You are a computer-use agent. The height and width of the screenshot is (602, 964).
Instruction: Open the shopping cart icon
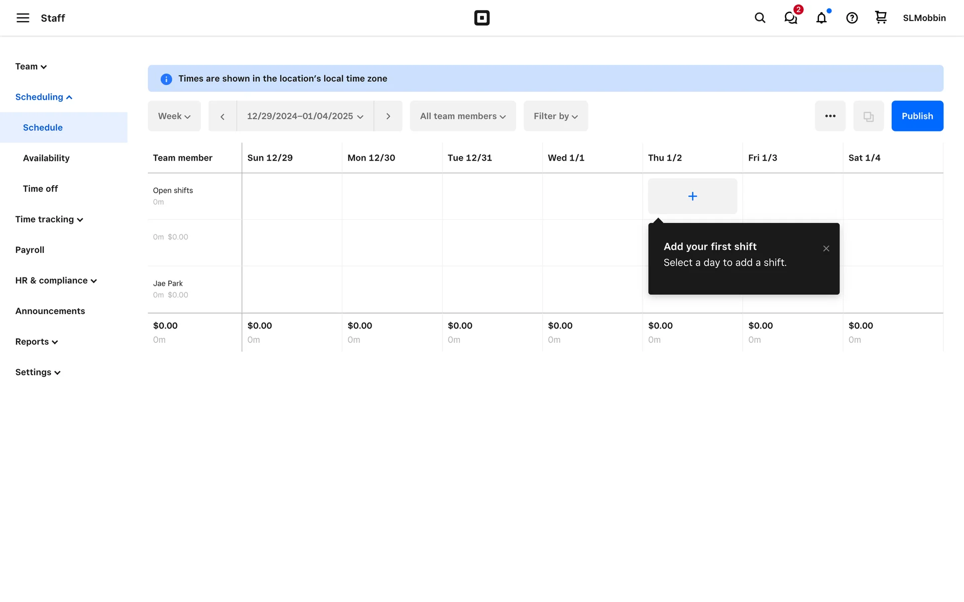click(881, 18)
